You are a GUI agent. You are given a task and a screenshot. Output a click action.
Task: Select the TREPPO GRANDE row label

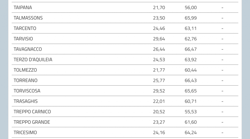32,122
